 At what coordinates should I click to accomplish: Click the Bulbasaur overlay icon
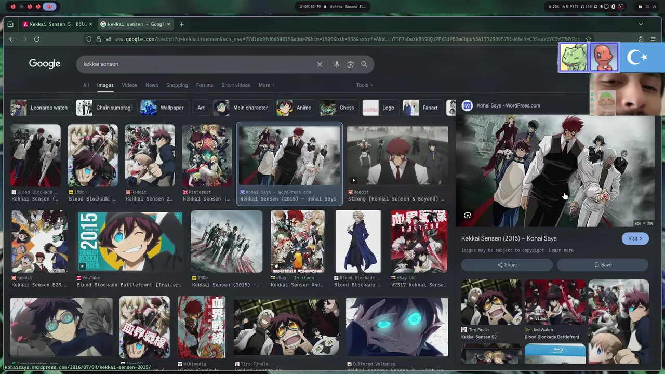click(574, 57)
